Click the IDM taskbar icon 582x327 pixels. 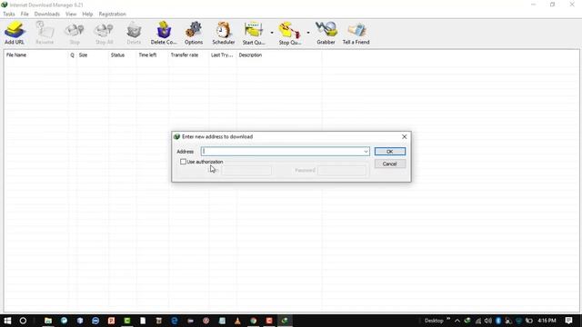(285, 321)
